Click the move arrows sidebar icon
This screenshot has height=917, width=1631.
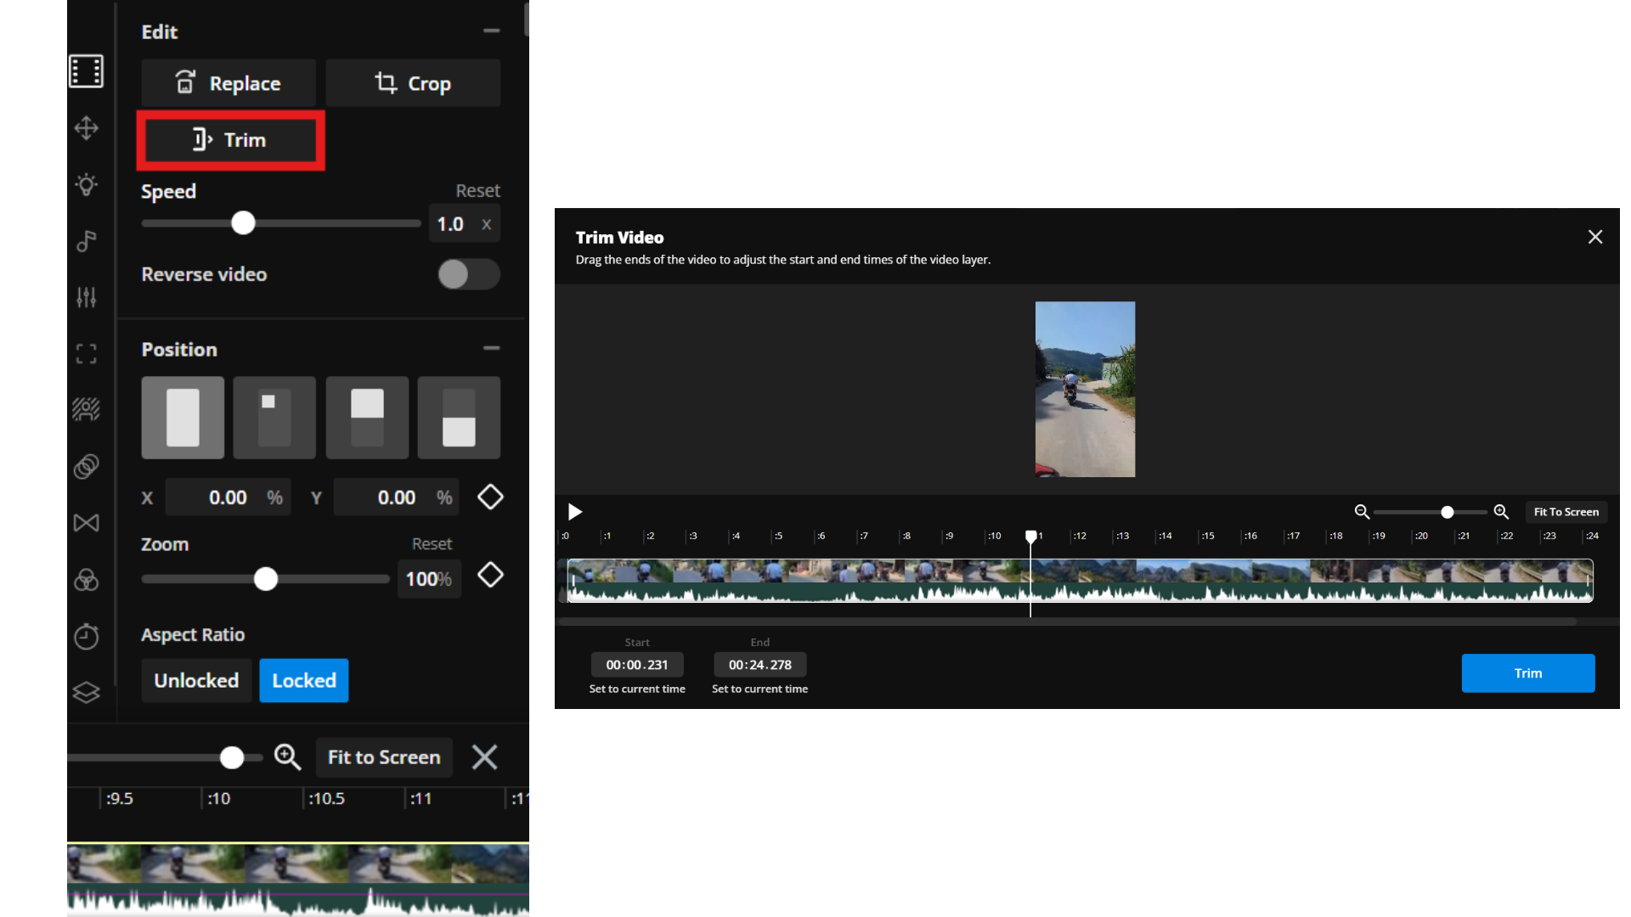86,128
